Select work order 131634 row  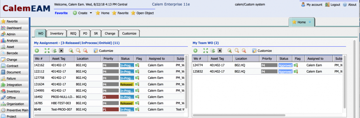(109, 84)
